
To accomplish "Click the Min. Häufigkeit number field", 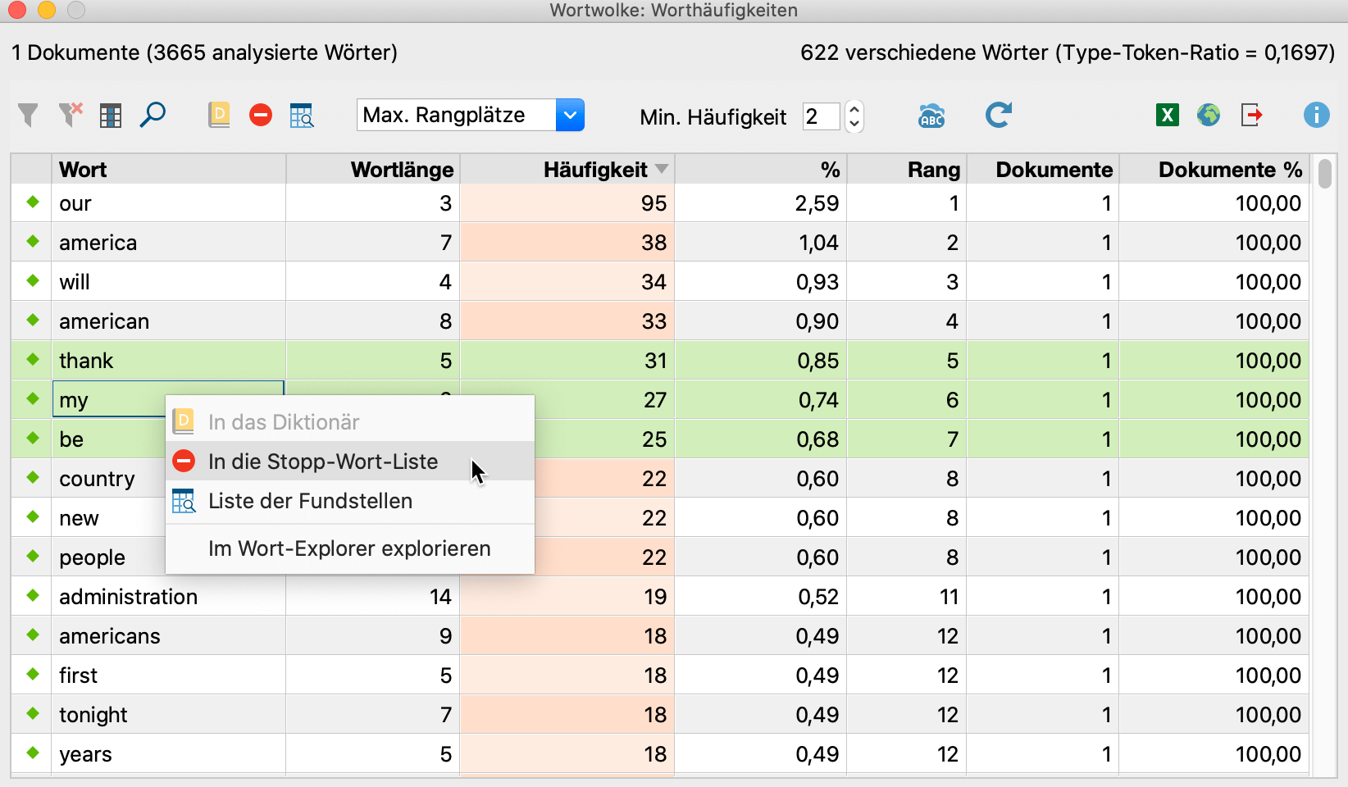I will (x=822, y=116).
